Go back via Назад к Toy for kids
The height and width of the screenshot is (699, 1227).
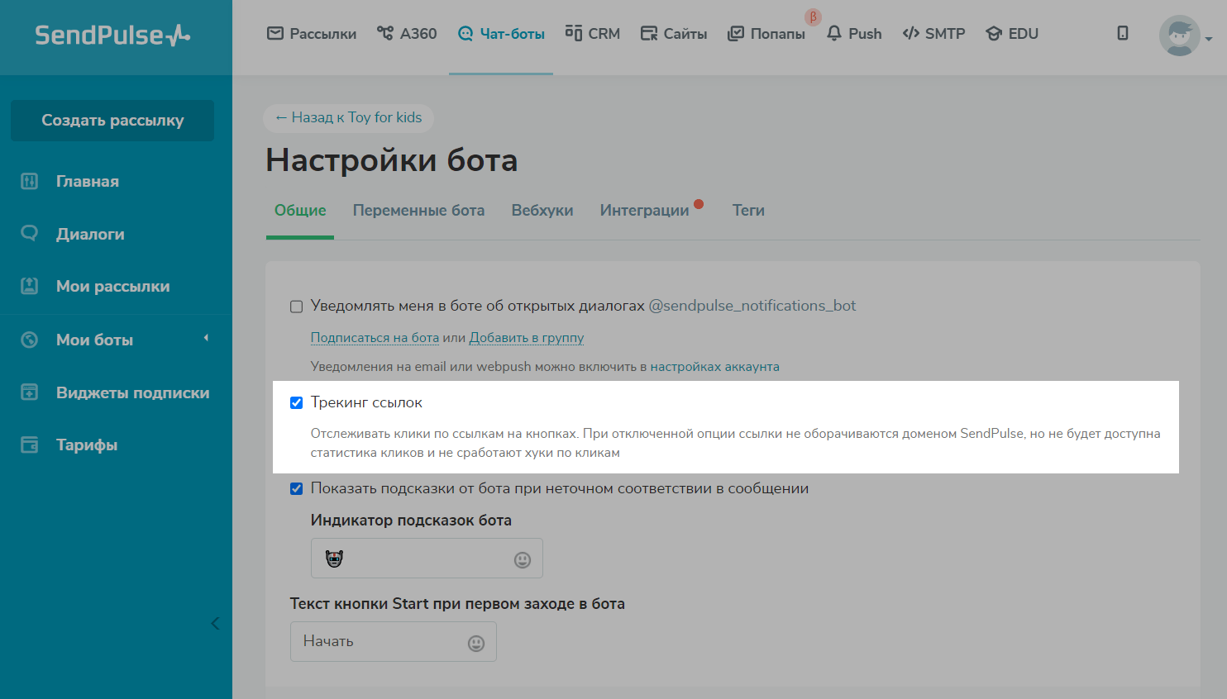(348, 117)
